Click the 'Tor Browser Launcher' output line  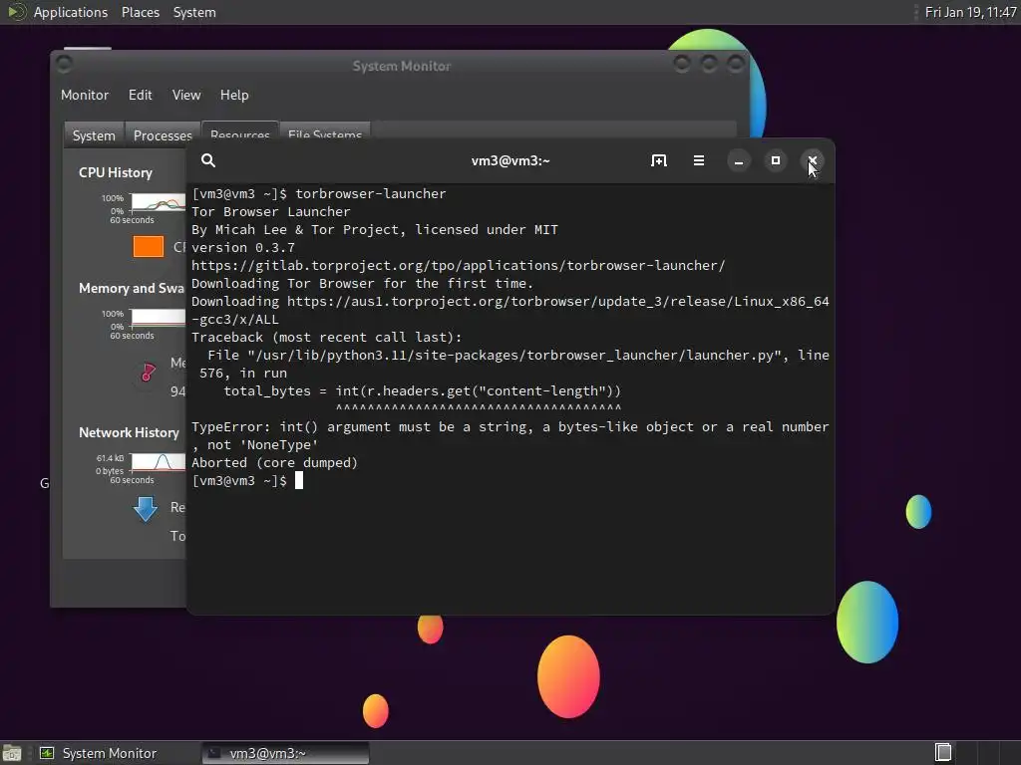[271, 212]
